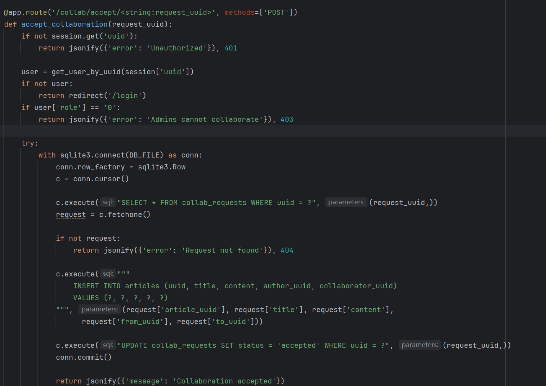Place cursor on accept_collaboration function name

[64, 24]
